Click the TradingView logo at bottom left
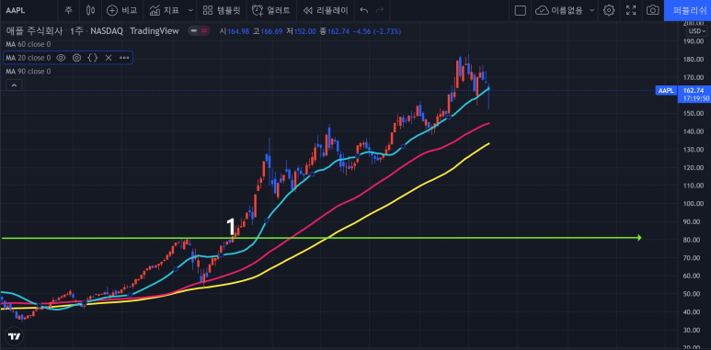 (x=15, y=337)
